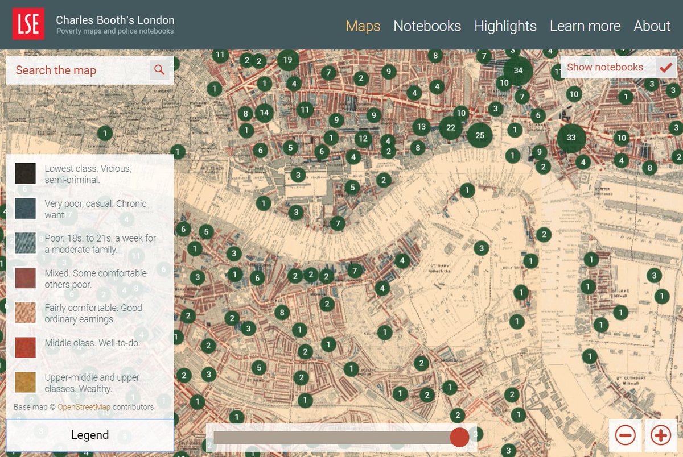Open the Learn more page

coord(585,26)
